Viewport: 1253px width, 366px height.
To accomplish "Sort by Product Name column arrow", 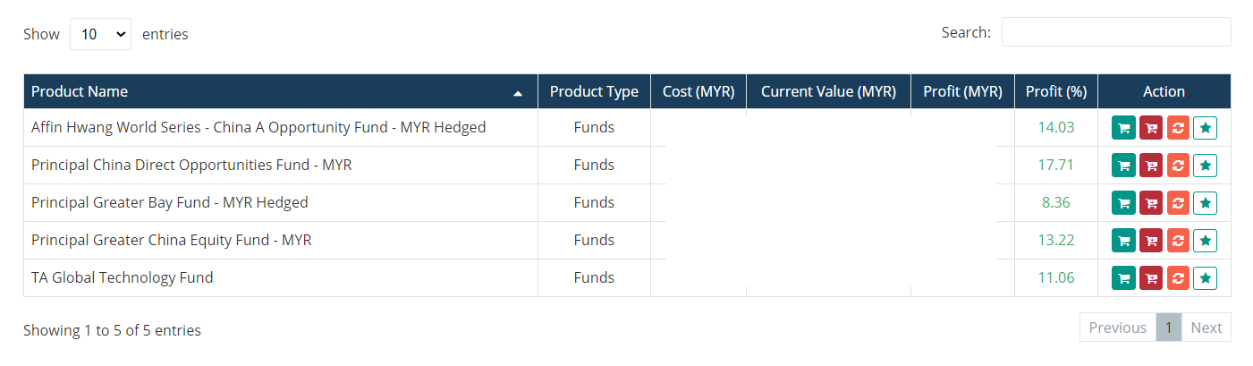I will (x=518, y=92).
